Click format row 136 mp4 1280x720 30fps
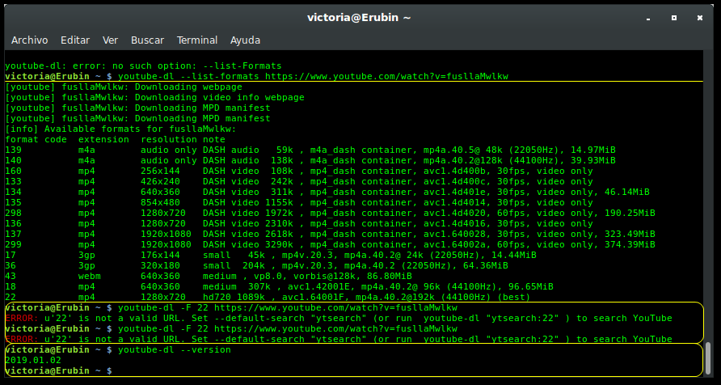 click(299, 224)
